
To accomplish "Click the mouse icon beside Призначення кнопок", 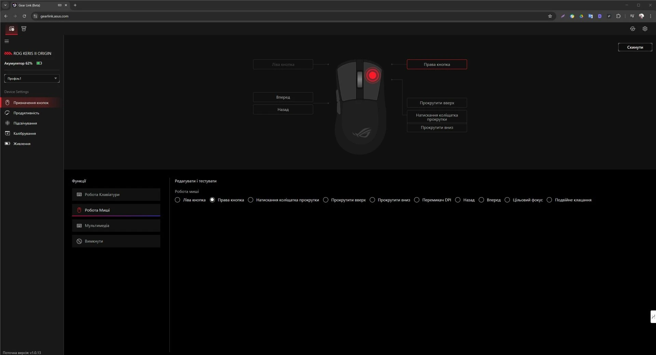I will tap(7, 103).
